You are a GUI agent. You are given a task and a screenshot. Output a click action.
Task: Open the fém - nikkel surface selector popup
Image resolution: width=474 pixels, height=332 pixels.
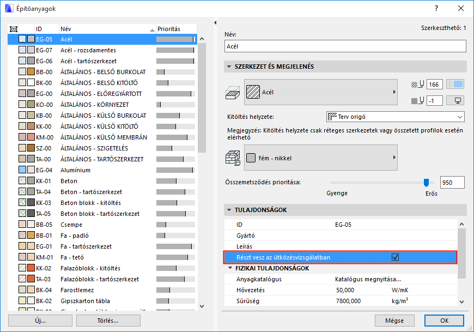click(x=321, y=158)
